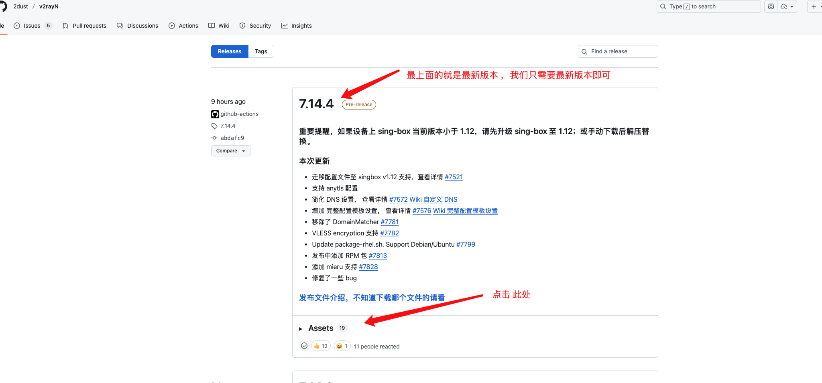Screen dimensions: 822x383
Task: Open commit abdafc9
Action: click(232, 138)
